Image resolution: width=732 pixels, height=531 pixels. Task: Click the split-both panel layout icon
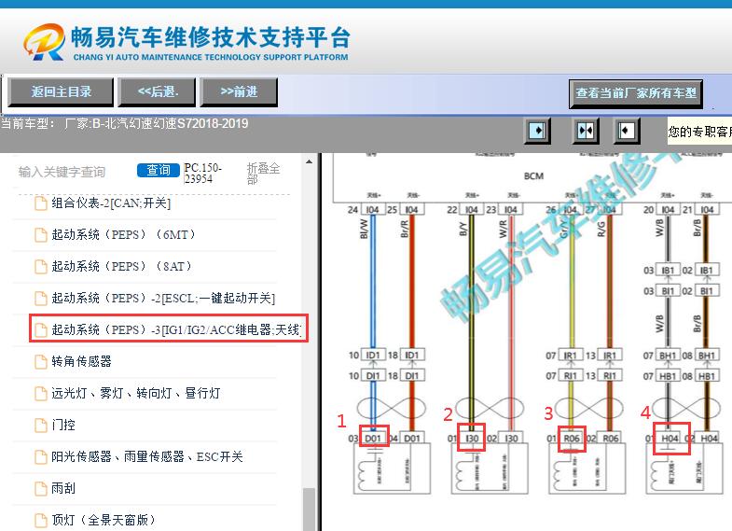point(586,131)
